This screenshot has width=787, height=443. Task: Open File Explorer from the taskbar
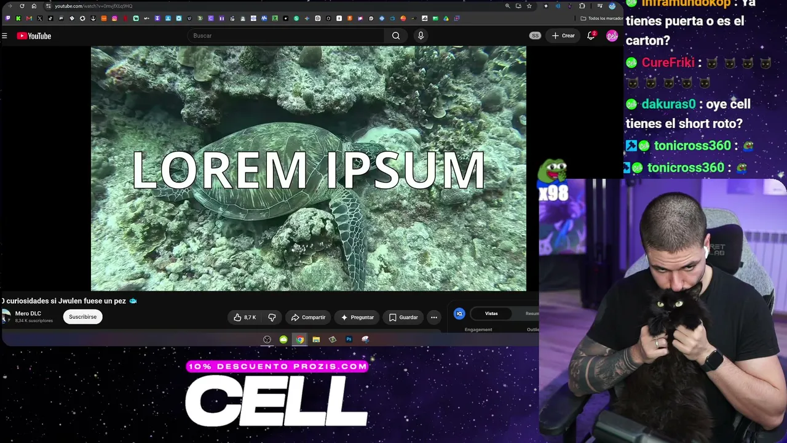(316, 340)
